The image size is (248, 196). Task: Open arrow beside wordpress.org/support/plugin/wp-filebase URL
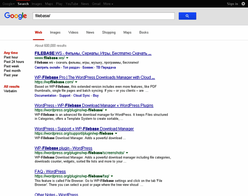(x=116, y=134)
